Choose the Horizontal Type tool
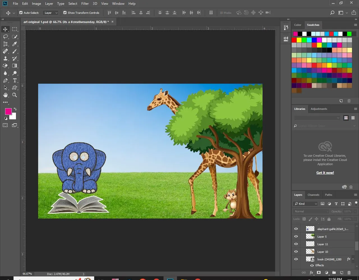Image resolution: width=359 pixels, height=280 pixels. (15, 80)
